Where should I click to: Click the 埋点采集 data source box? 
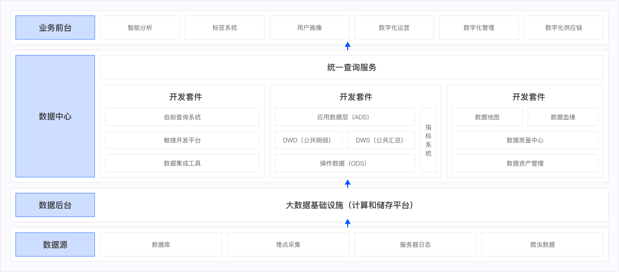coord(288,245)
